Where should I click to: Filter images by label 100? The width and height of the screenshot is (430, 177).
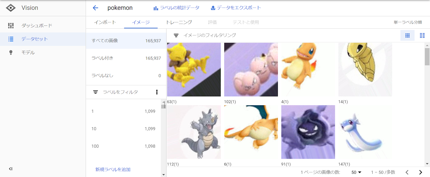(123, 146)
